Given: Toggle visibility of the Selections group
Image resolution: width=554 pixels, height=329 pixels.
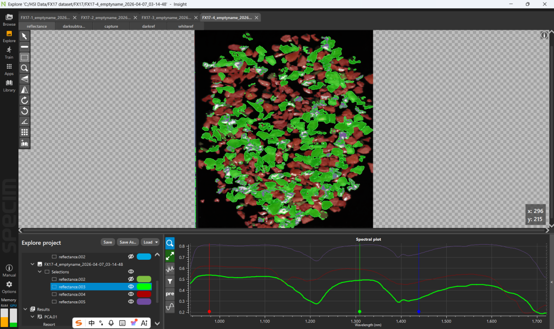Looking at the screenshot, I should [131, 272].
